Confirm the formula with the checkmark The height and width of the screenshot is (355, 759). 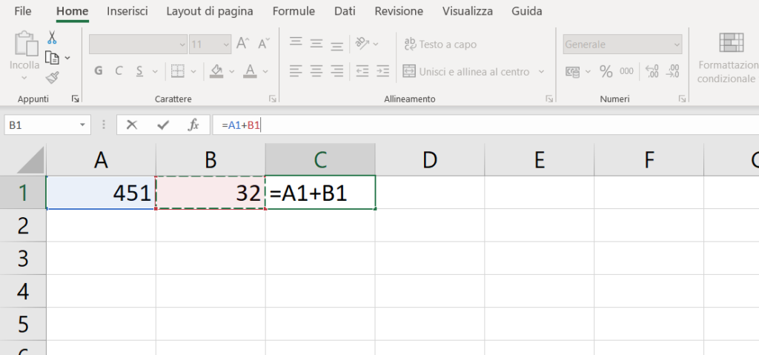[163, 125]
